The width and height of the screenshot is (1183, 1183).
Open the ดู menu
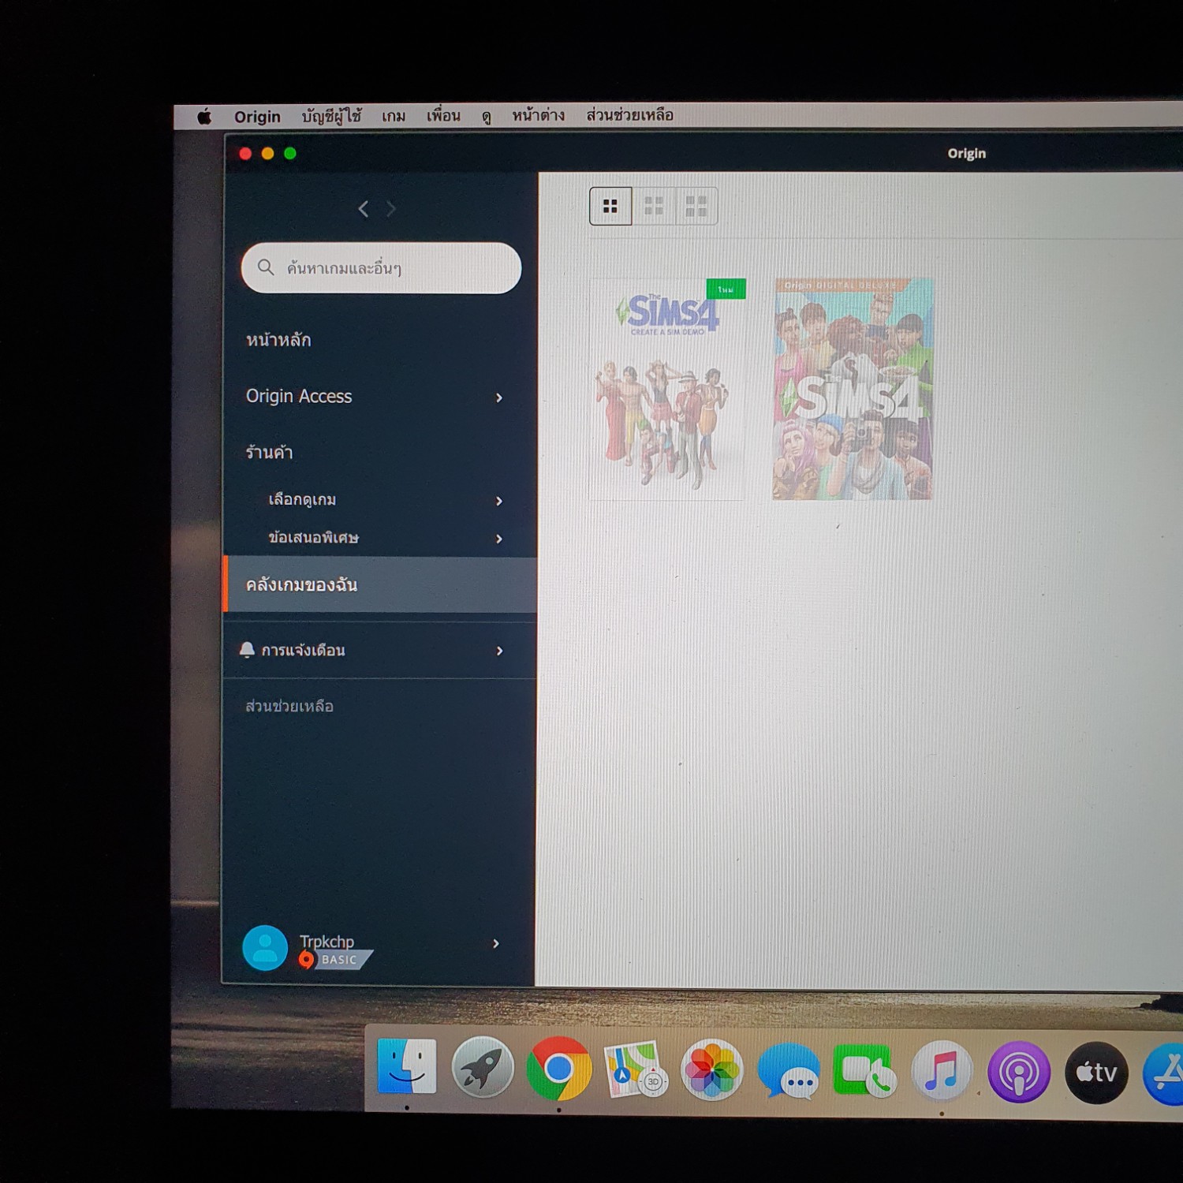coord(487,117)
